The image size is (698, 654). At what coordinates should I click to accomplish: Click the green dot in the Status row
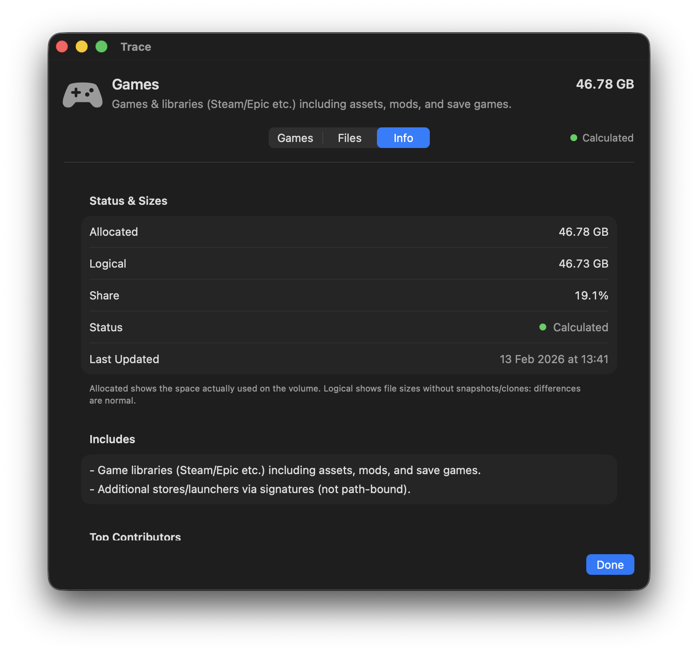click(542, 327)
